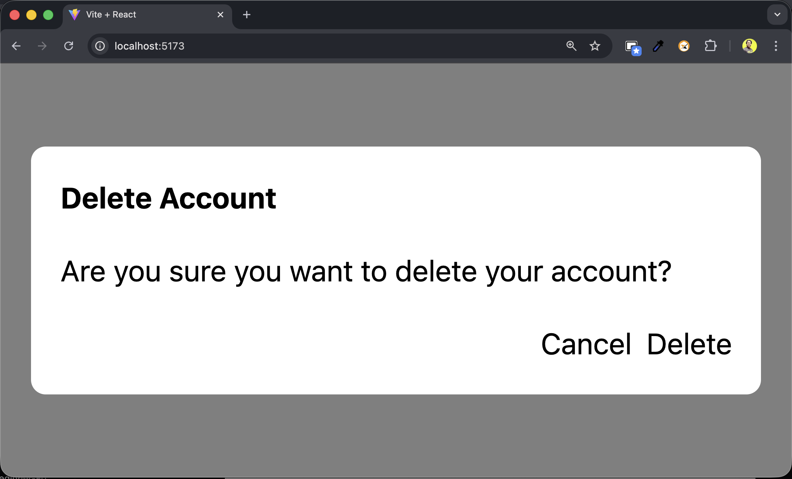Save tab to reading list icon
Screen dimensions: 792x479
[x=633, y=47]
